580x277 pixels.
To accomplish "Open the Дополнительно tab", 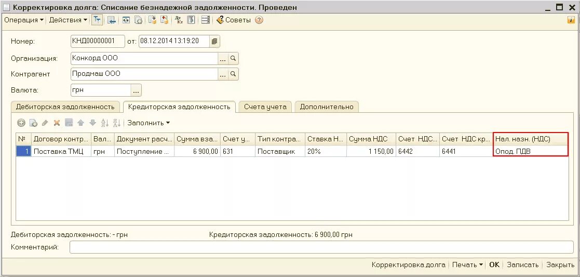I will [x=327, y=107].
